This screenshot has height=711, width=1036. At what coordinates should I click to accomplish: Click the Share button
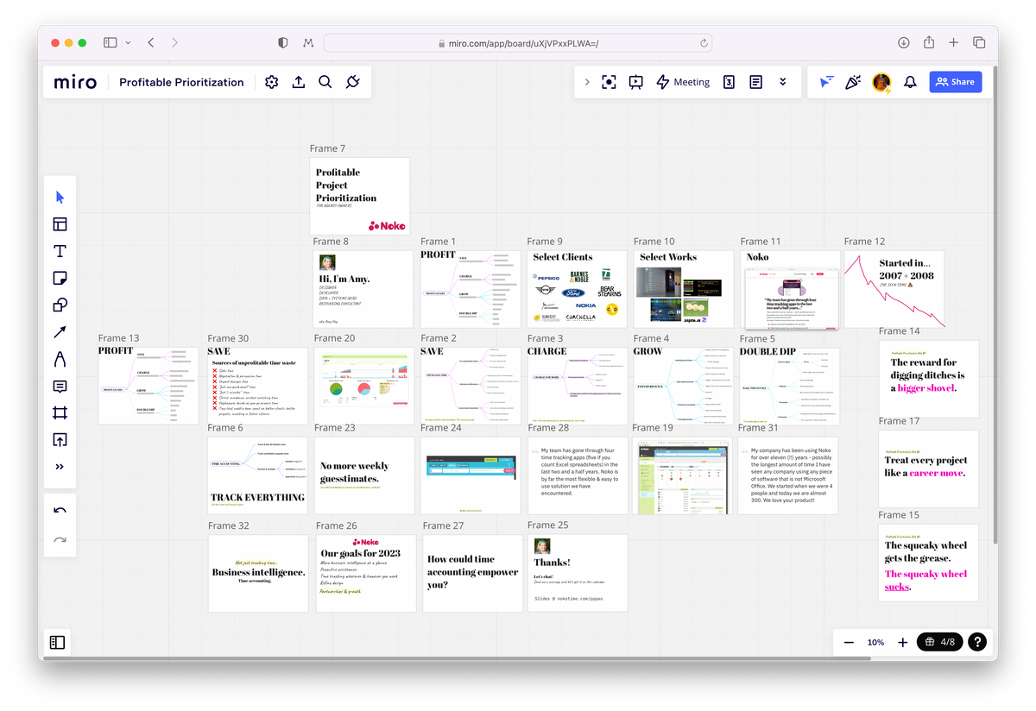click(956, 82)
